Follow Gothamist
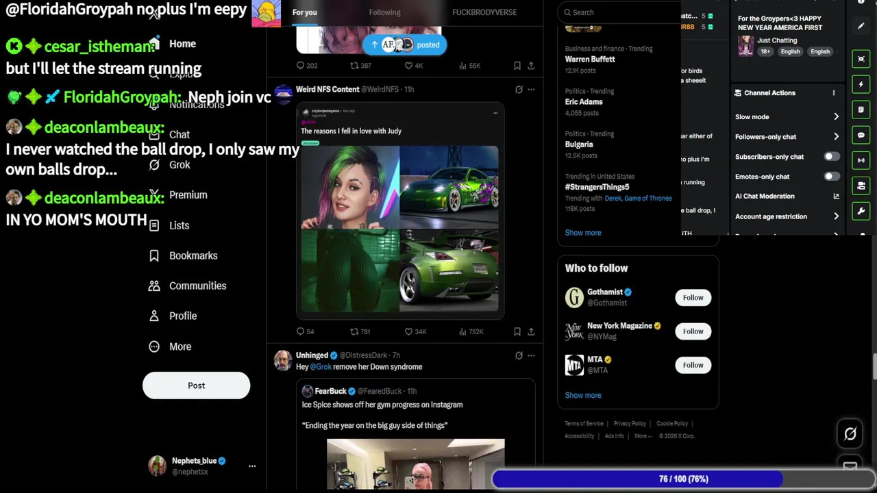 (693, 298)
